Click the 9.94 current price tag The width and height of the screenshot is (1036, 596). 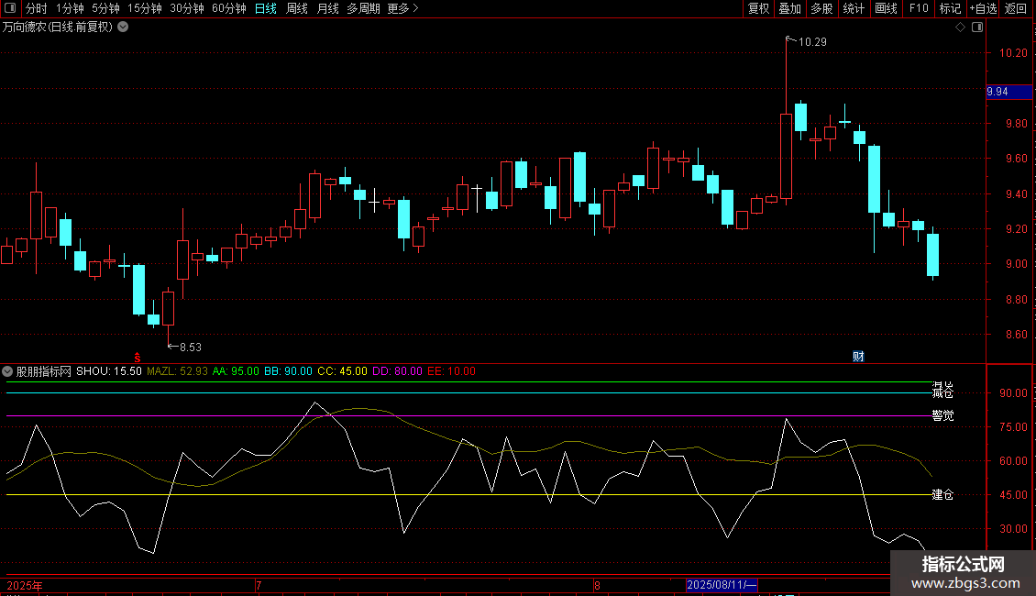[1008, 92]
